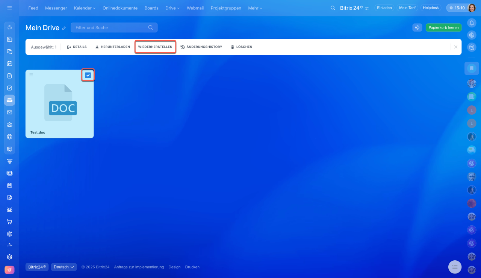This screenshot has width=481, height=278.
Task: Open the user profile avatar at top-right
Action: click(472, 8)
